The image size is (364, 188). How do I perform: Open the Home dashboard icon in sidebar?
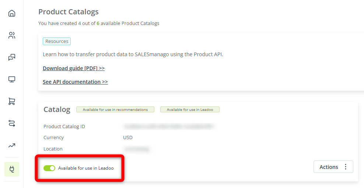12,13
